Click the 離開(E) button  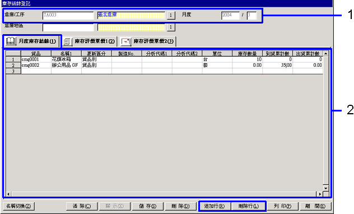point(315,206)
